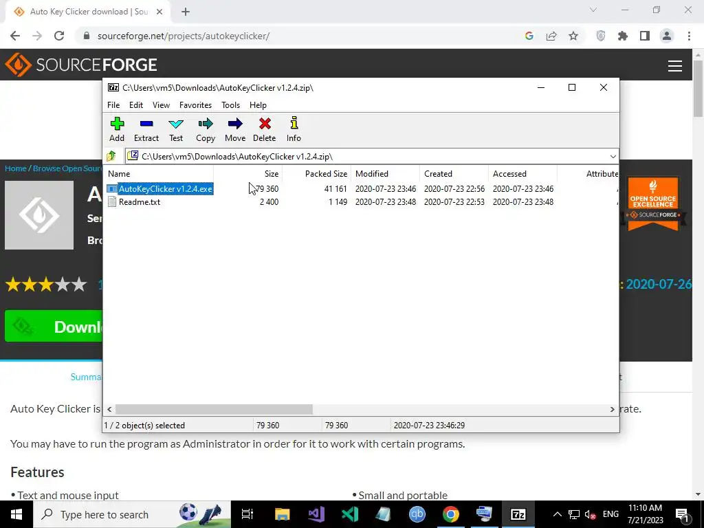Screen dimensions: 704x528
Task: Click the 7-Zip taskbar icon
Action: click(518, 514)
